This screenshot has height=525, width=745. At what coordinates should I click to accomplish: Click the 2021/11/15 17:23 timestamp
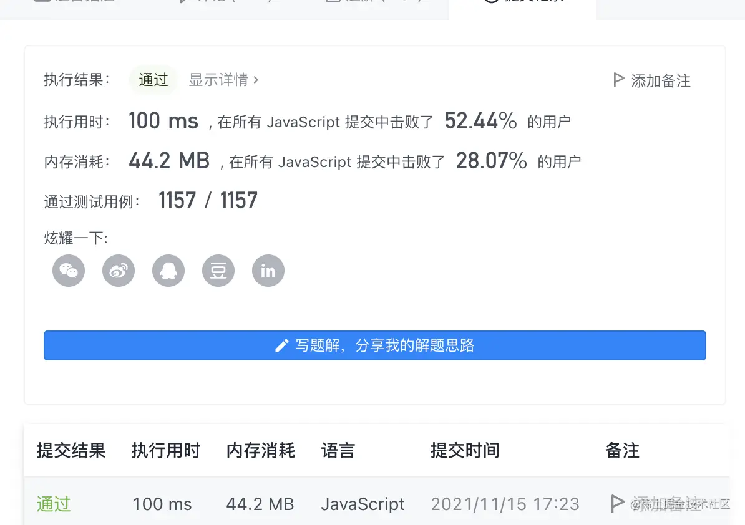coord(505,504)
